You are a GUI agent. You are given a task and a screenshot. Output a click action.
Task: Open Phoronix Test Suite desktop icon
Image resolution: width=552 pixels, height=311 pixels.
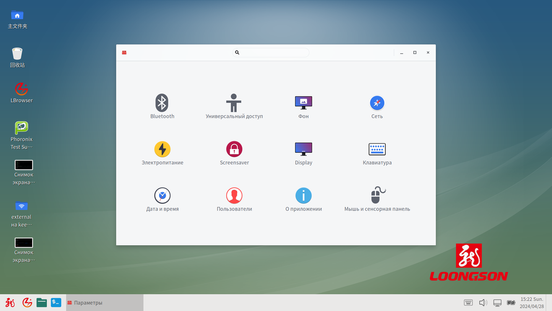tap(21, 135)
